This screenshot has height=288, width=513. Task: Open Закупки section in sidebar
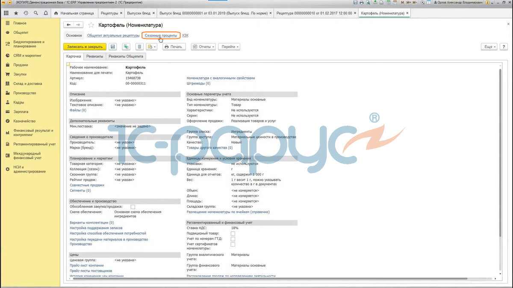click(20, 74)
